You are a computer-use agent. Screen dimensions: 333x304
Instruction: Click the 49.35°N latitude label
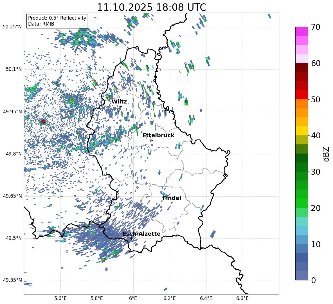(12, 280)
